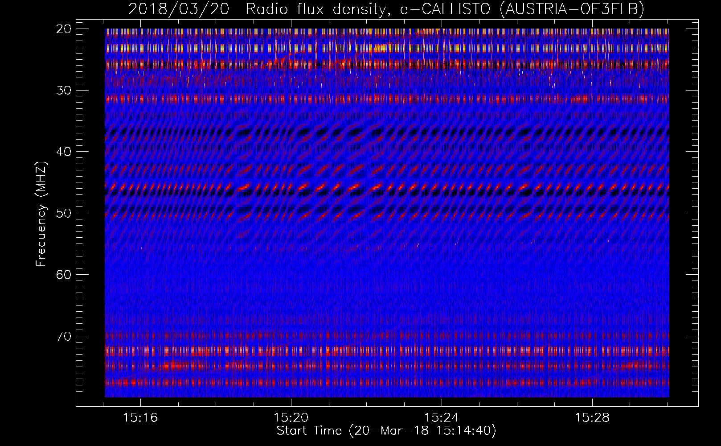This screenshot has height=446, width=721.
Task: Click the 40 MHz frequency tick label
Action: click(x=64, y=152)
